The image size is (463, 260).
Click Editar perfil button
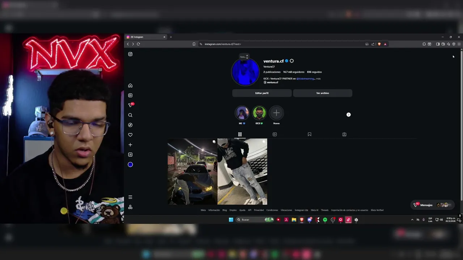click(262, 93)
